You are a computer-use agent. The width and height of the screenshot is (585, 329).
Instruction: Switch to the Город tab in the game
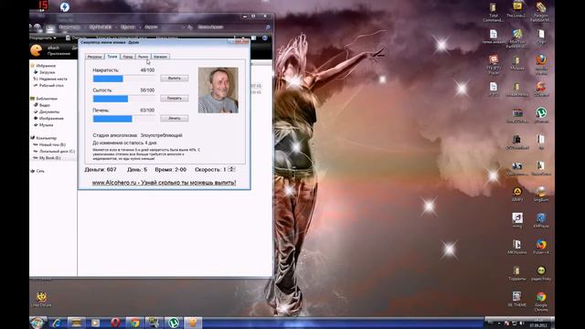click(x=128, y=57)
